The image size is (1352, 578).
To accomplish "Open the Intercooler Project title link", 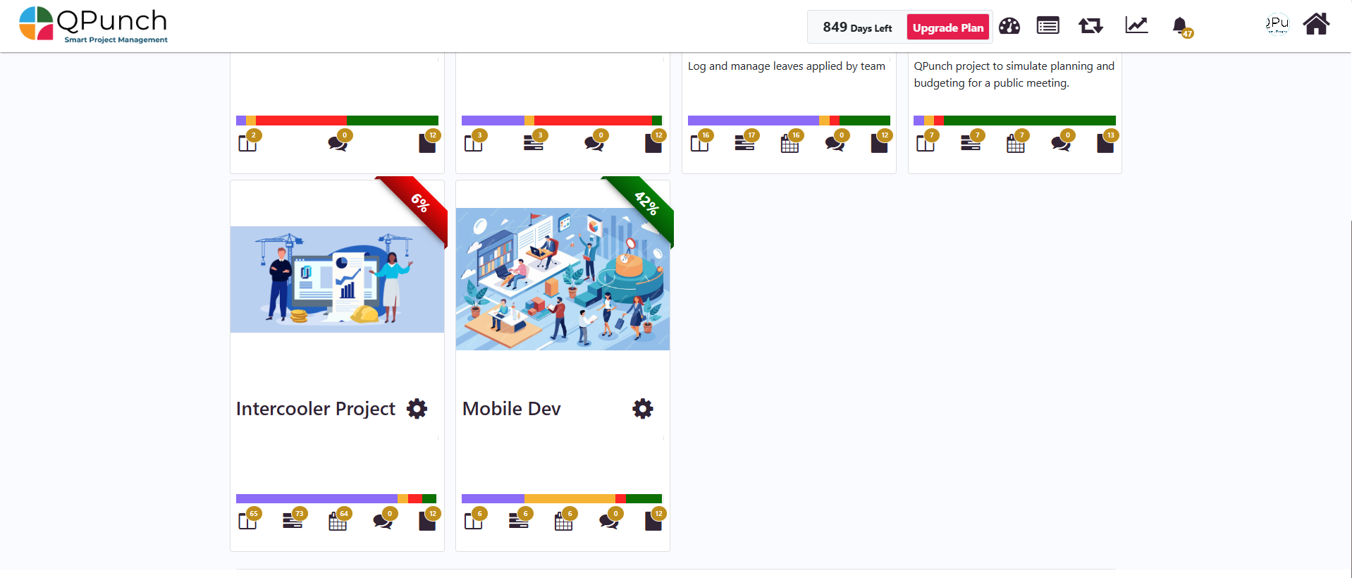I will (316, 409).
